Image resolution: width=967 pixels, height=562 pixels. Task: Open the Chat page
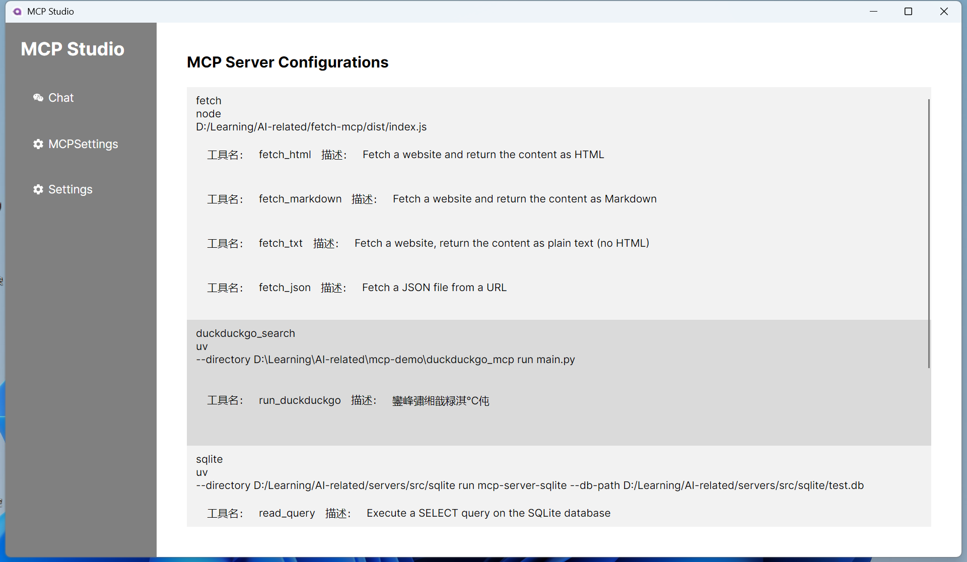coord(60,98)
